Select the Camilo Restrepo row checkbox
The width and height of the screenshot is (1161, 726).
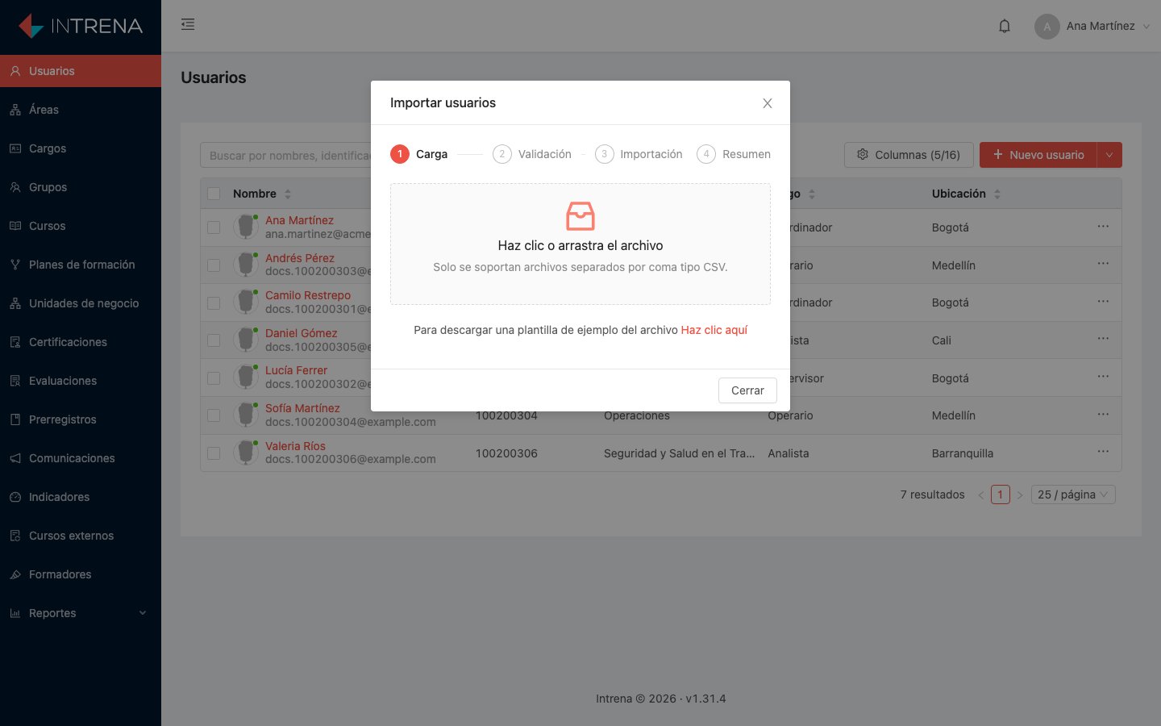214,302
